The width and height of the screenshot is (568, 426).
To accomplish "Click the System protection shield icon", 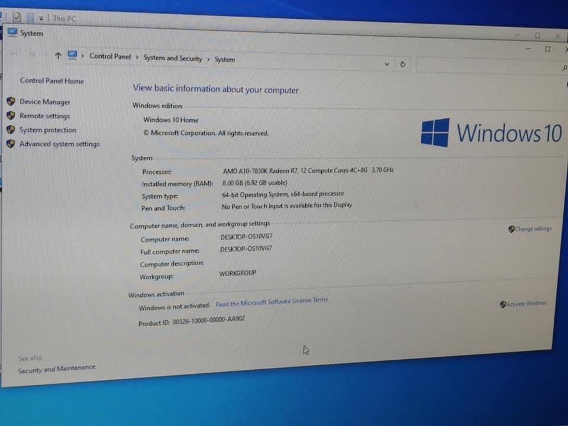I will [11, 130].
